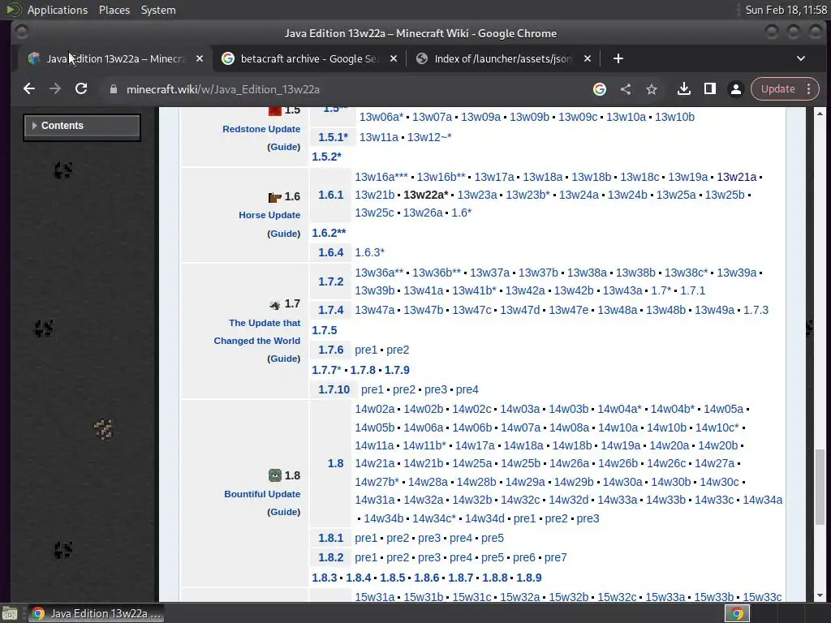Toggle the side panel icon
This screenshot has width=831, height=623.
click(709, 89)
